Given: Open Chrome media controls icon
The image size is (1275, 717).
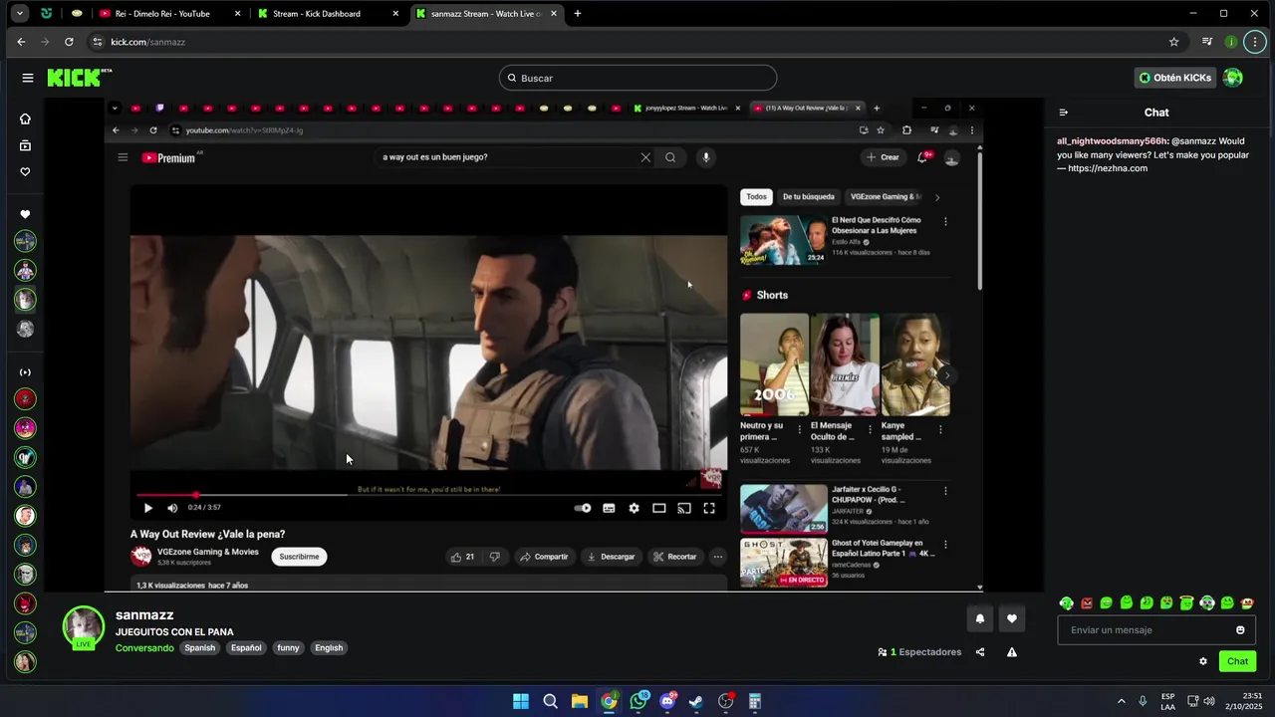Looking at the screenshot, I should click(1206, 42).
